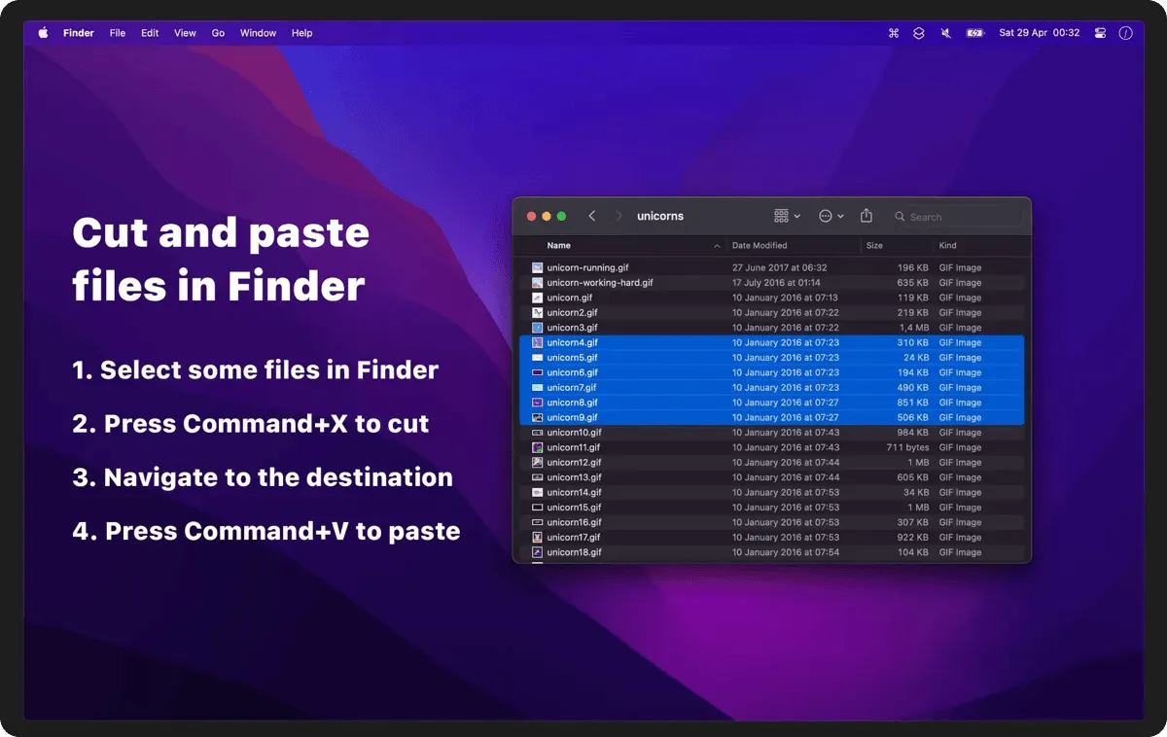Open Control Center from the menu bar
The width and height of the screenshot is (1167, 737).
(x=1100, y=33)
